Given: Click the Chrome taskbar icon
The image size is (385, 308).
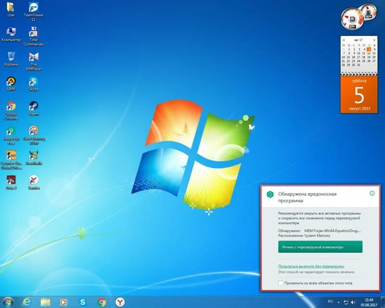Looking at the screenshot, I should (102, 302).
